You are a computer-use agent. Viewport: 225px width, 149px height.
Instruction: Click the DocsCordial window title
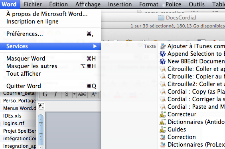[181, 18]
